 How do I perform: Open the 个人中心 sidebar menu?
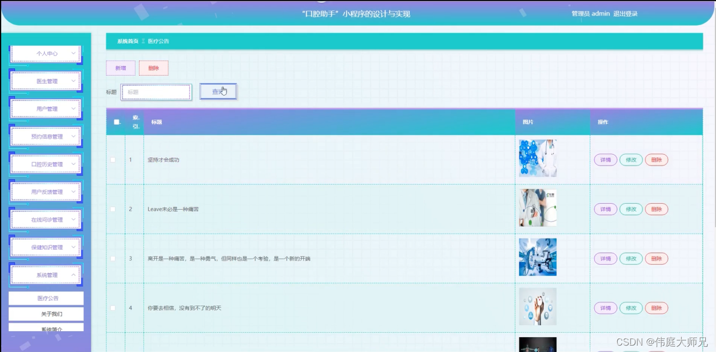pyautogui.click(x=46, y=53)
